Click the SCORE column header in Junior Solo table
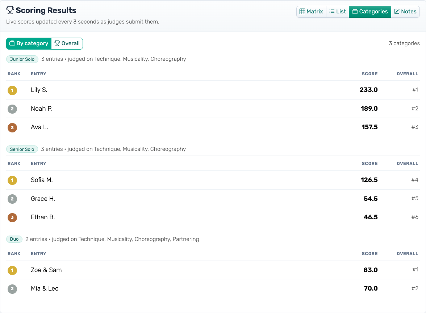426x313 pixels. coord(369,74)
